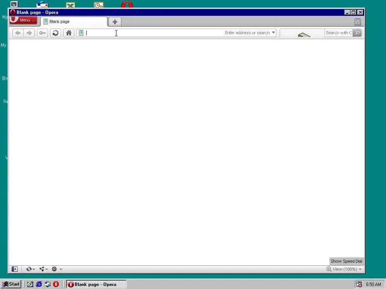The image size is (386, 289).
Task: Go forward with the right arrow button
Action: [x=29, y=33]
